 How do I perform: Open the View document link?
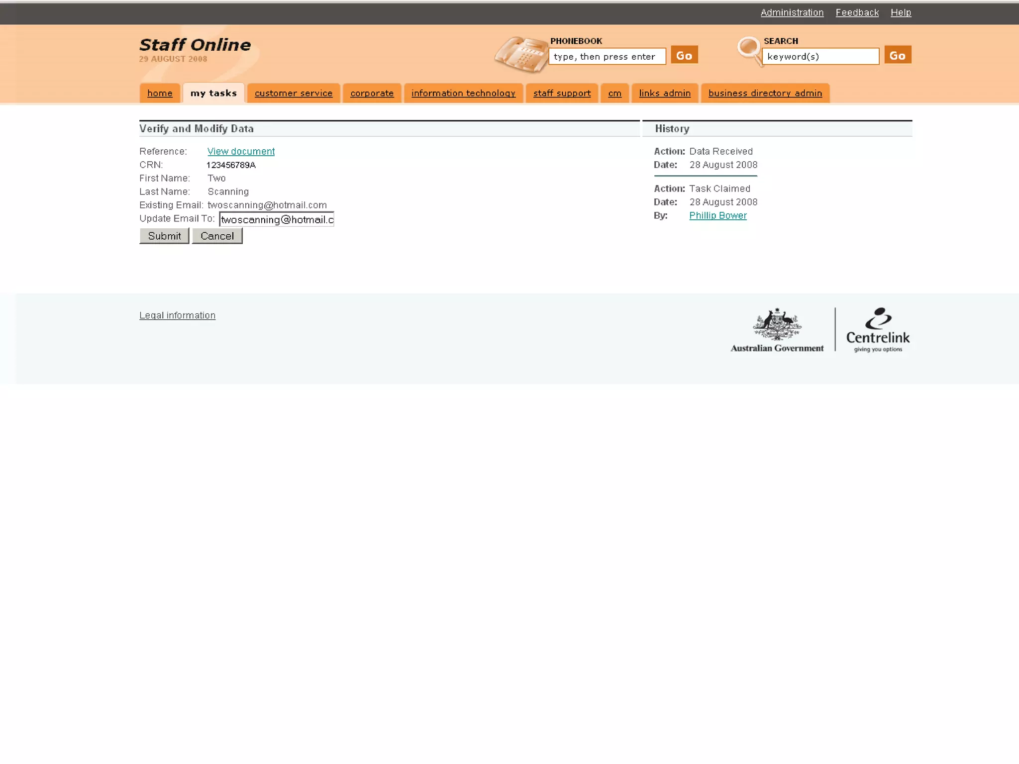pos(241,151)
